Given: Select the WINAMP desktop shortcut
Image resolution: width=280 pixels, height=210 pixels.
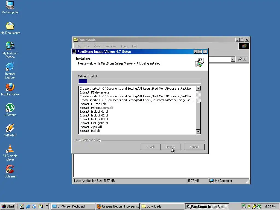Looking at the screenshot, I should [10, 130].
